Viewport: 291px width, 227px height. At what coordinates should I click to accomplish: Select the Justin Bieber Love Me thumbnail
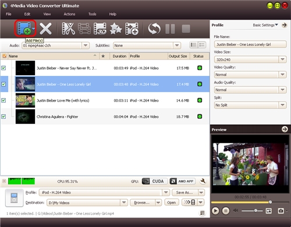click(25, 100)
